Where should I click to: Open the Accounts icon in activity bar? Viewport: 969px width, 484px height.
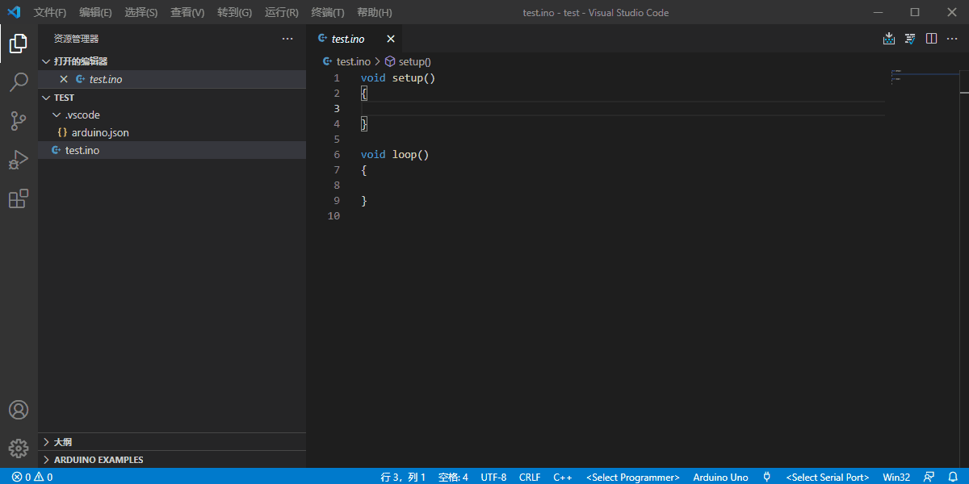pyautogui.click(x=19, y=410)
